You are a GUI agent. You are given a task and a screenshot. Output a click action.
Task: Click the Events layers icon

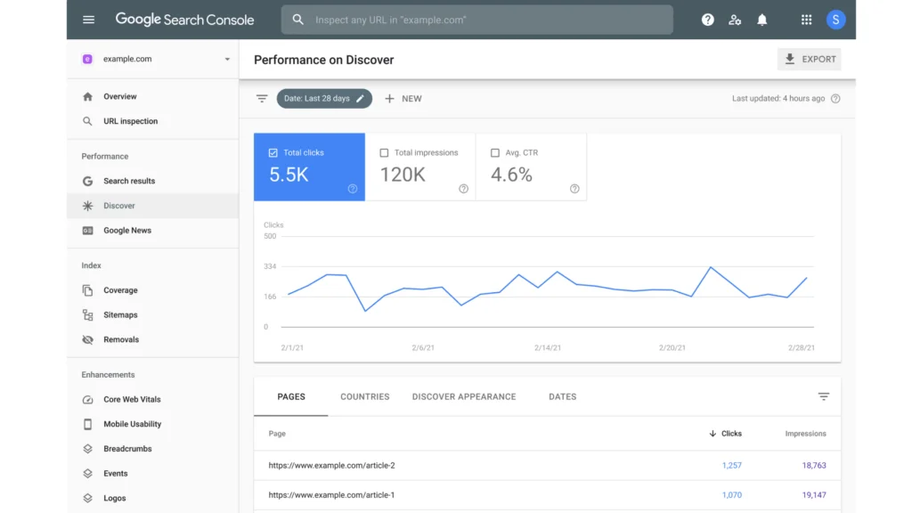click(87, 474)
